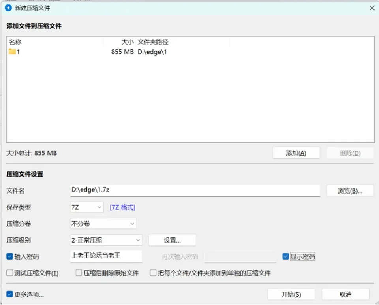379x305 pixels.
Task: Check the separate archive per file option
Action: click(x=153, y=273)
